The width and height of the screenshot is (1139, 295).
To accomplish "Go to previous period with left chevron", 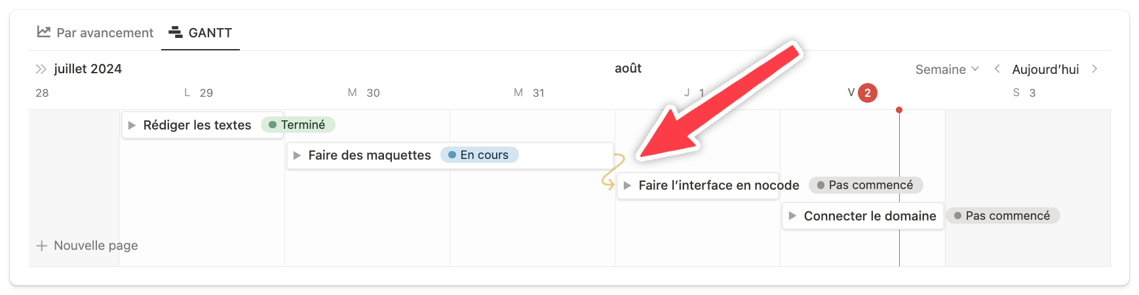I will coord(997,69).
